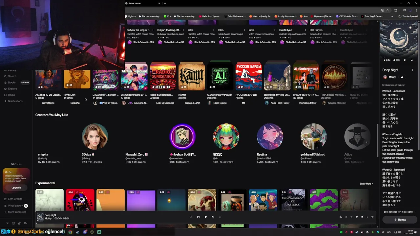Viewport: 420px width, 236px height.
Task: Open What's new in sidebar
Action: click(x=15, y=206)
